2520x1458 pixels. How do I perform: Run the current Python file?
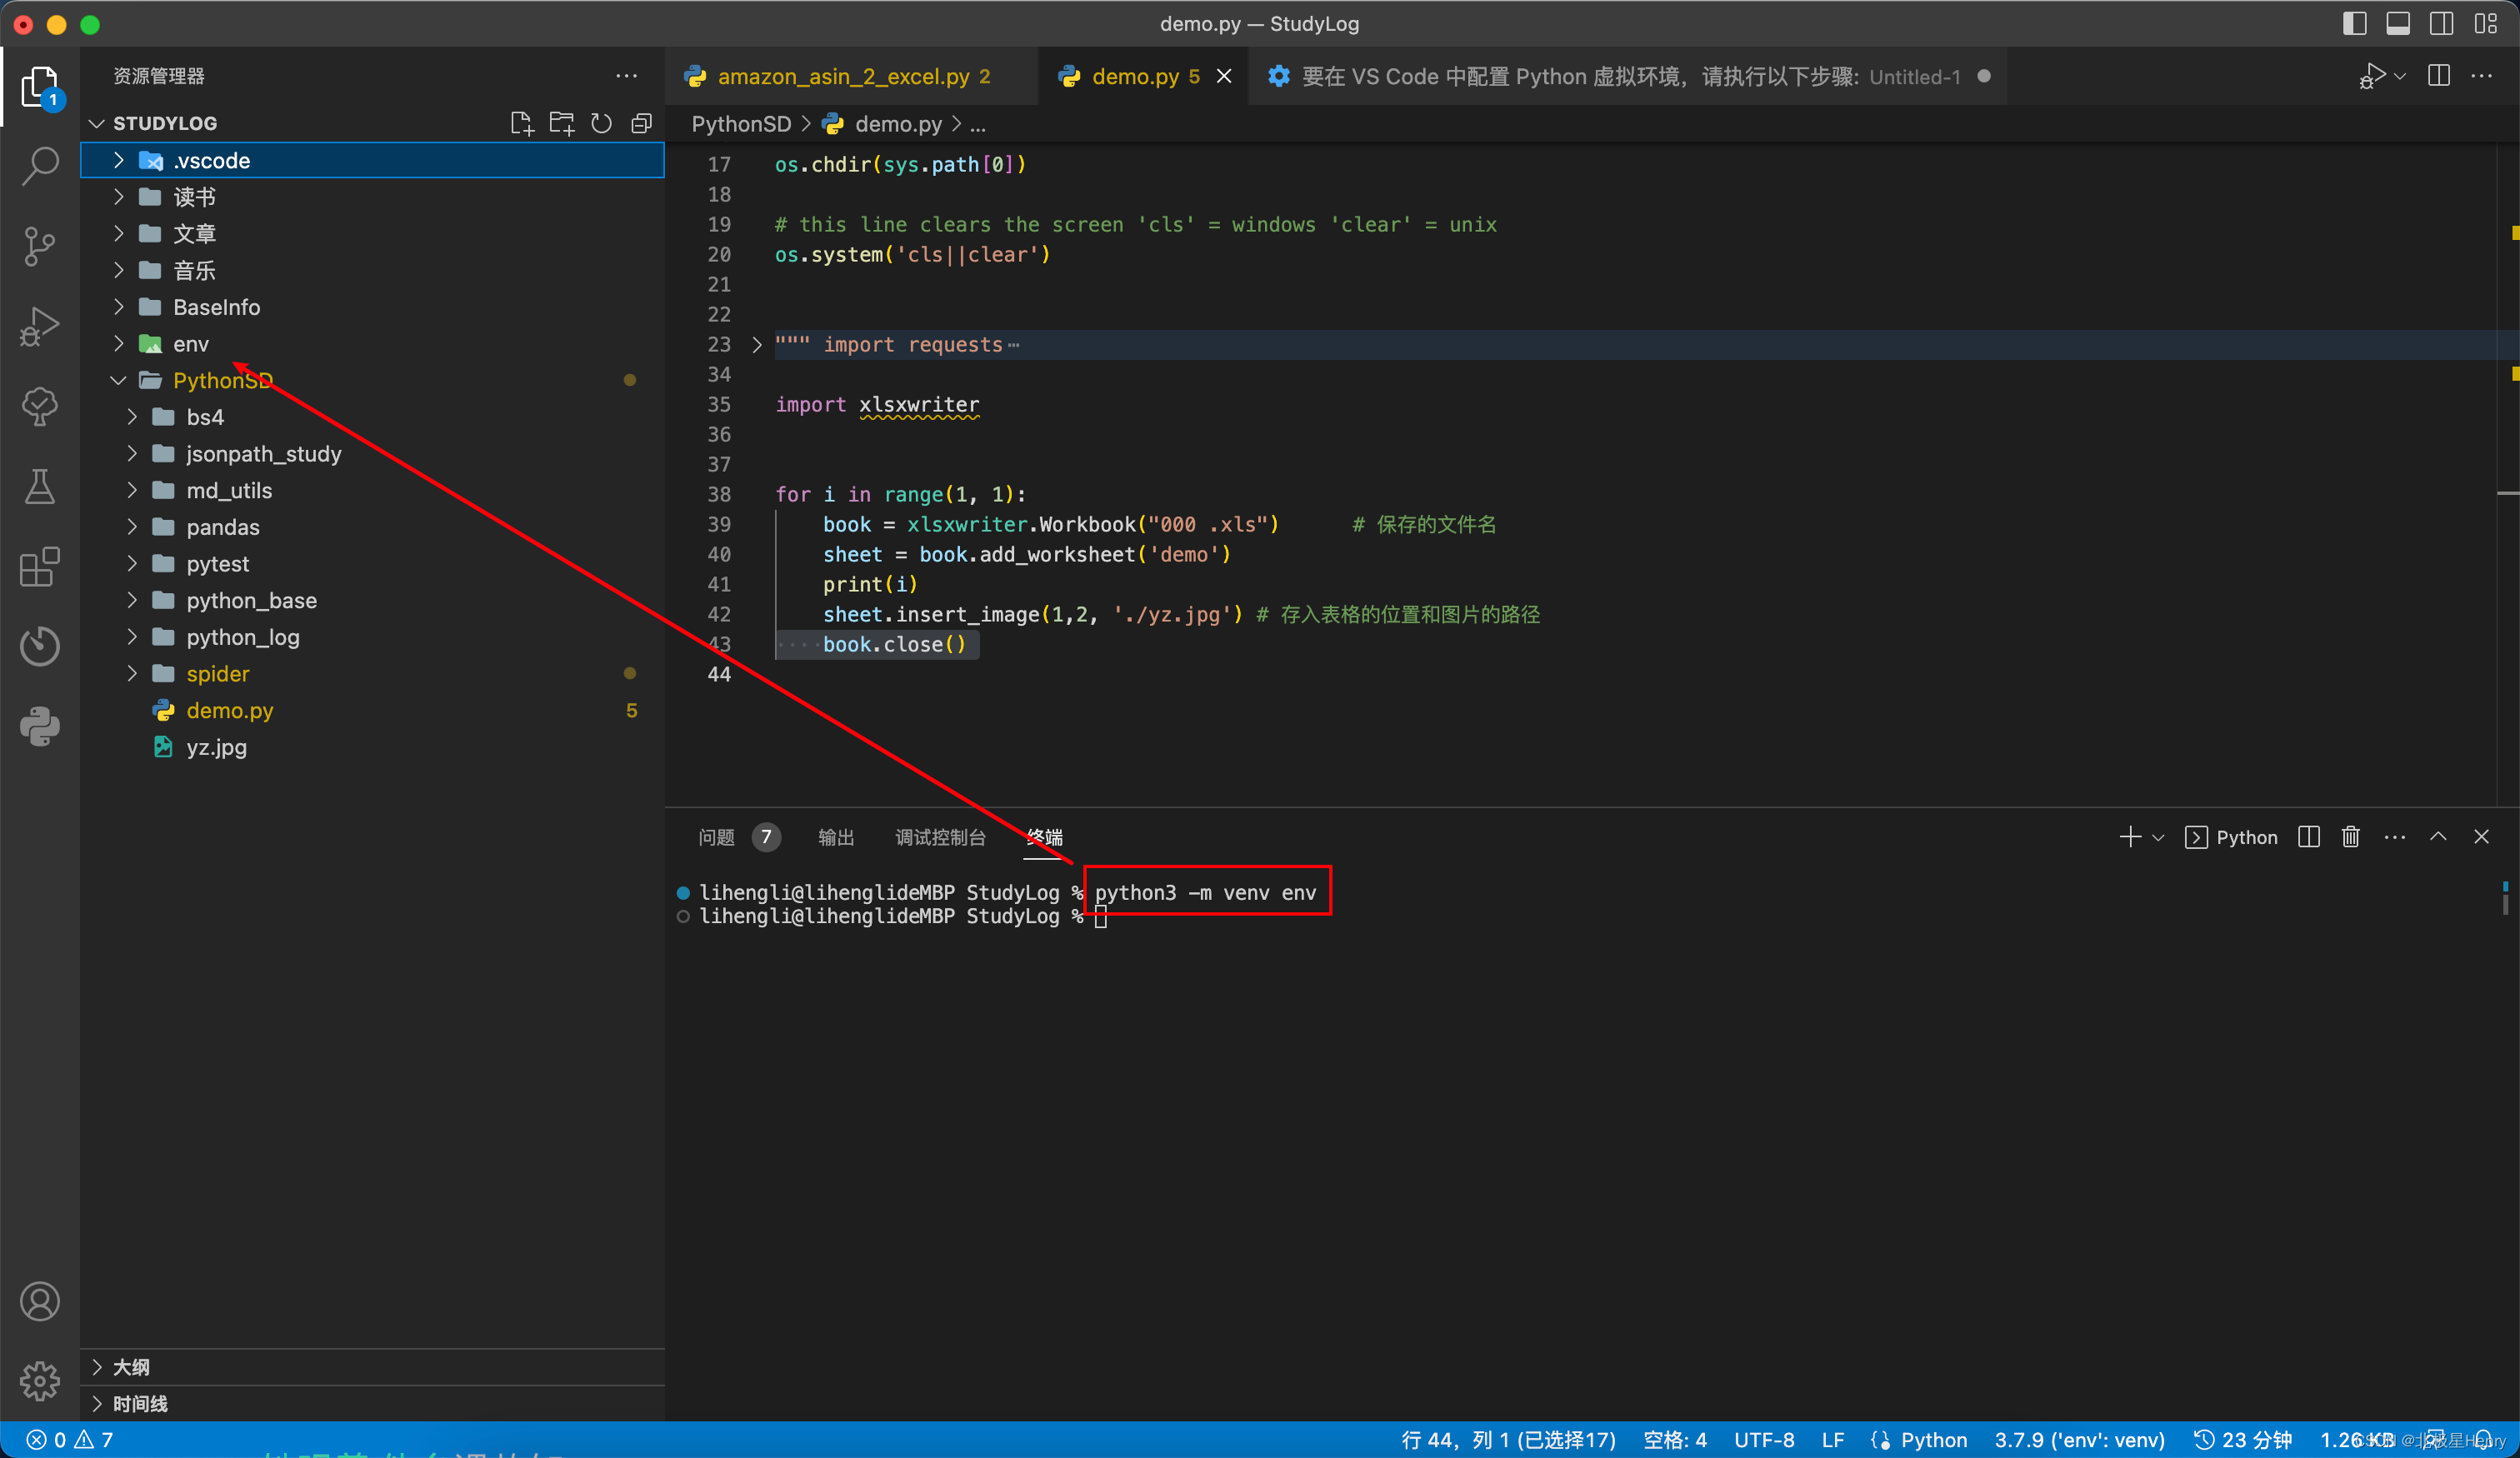click(x=2373, y=75)
